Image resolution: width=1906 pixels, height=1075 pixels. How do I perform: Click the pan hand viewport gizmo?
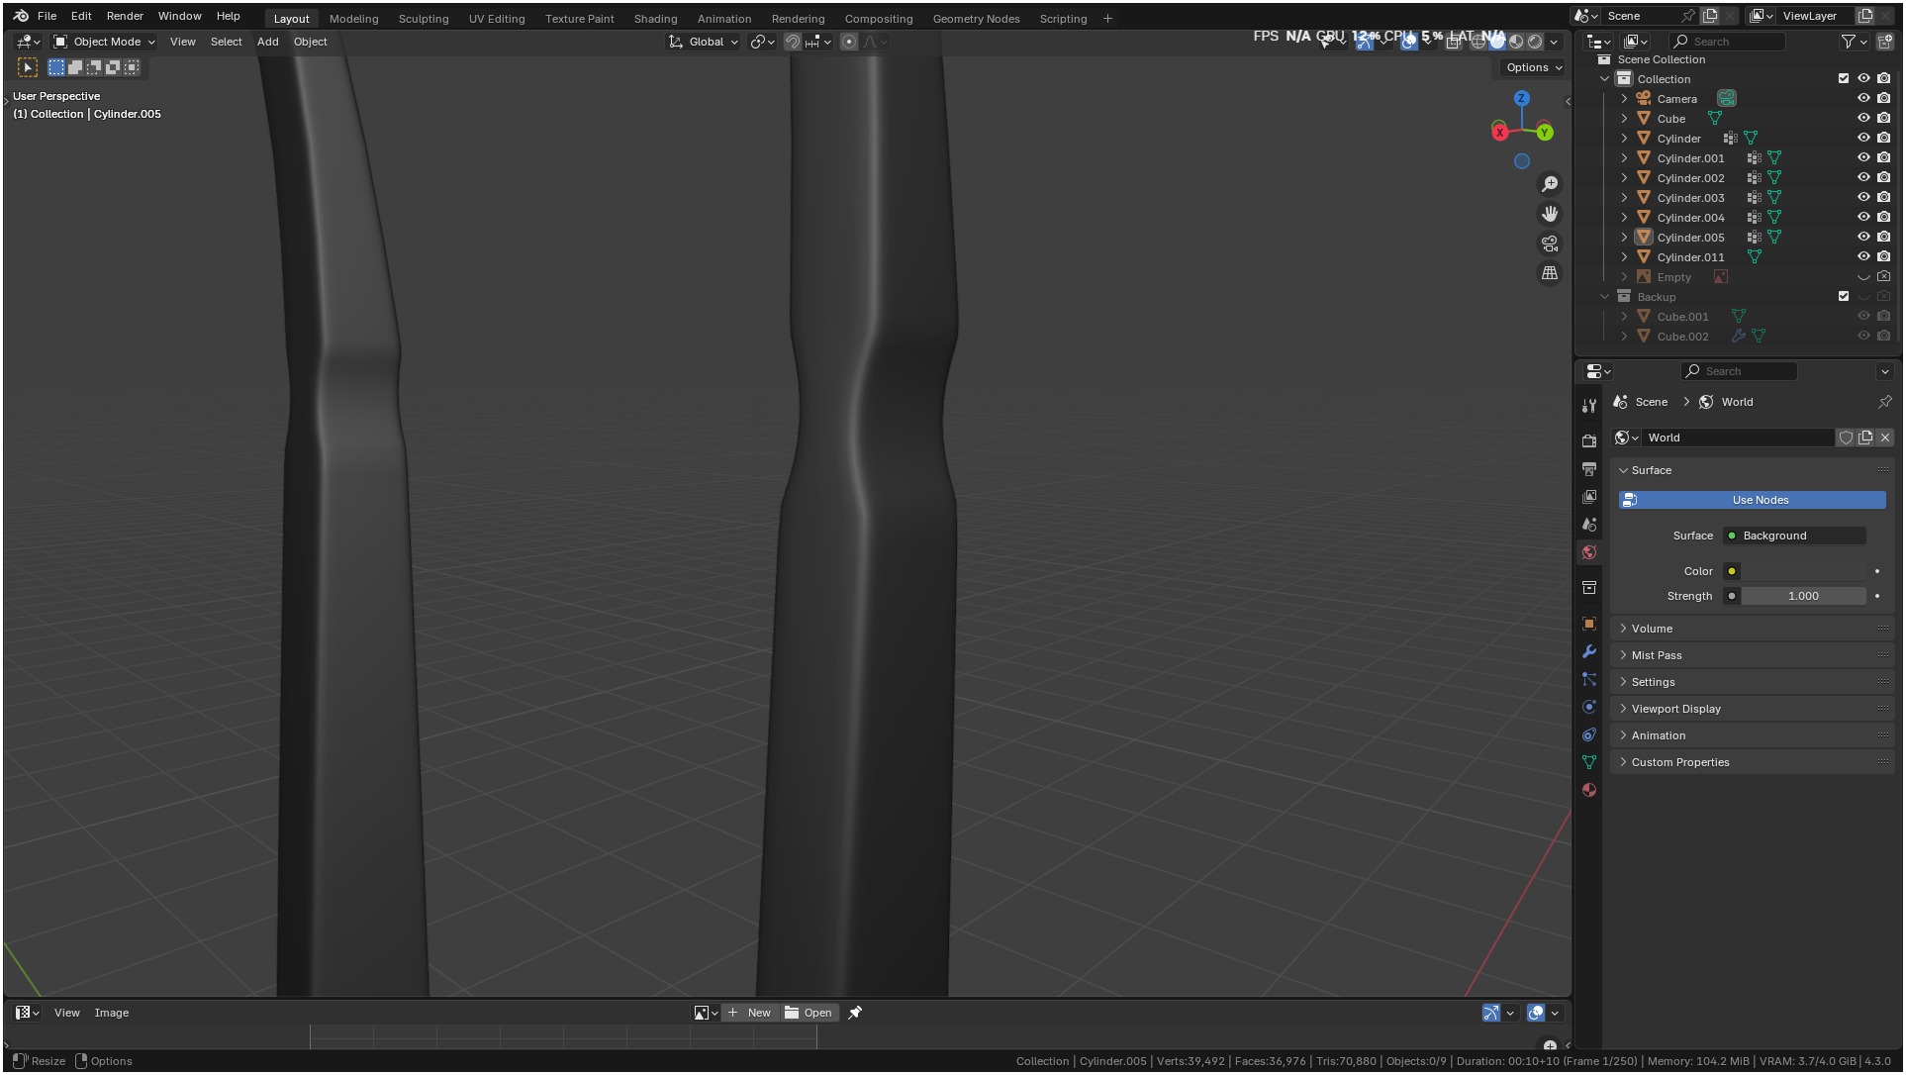[1550, 214]
